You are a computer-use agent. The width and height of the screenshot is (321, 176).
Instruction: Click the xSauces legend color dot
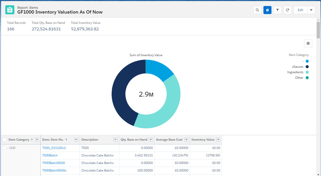[x=307, y=67]
